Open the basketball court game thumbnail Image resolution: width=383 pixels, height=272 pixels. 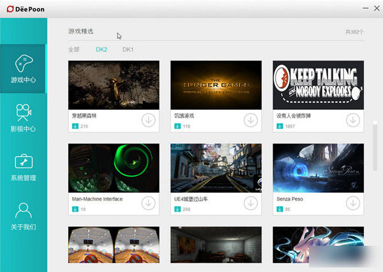(114, 245)
